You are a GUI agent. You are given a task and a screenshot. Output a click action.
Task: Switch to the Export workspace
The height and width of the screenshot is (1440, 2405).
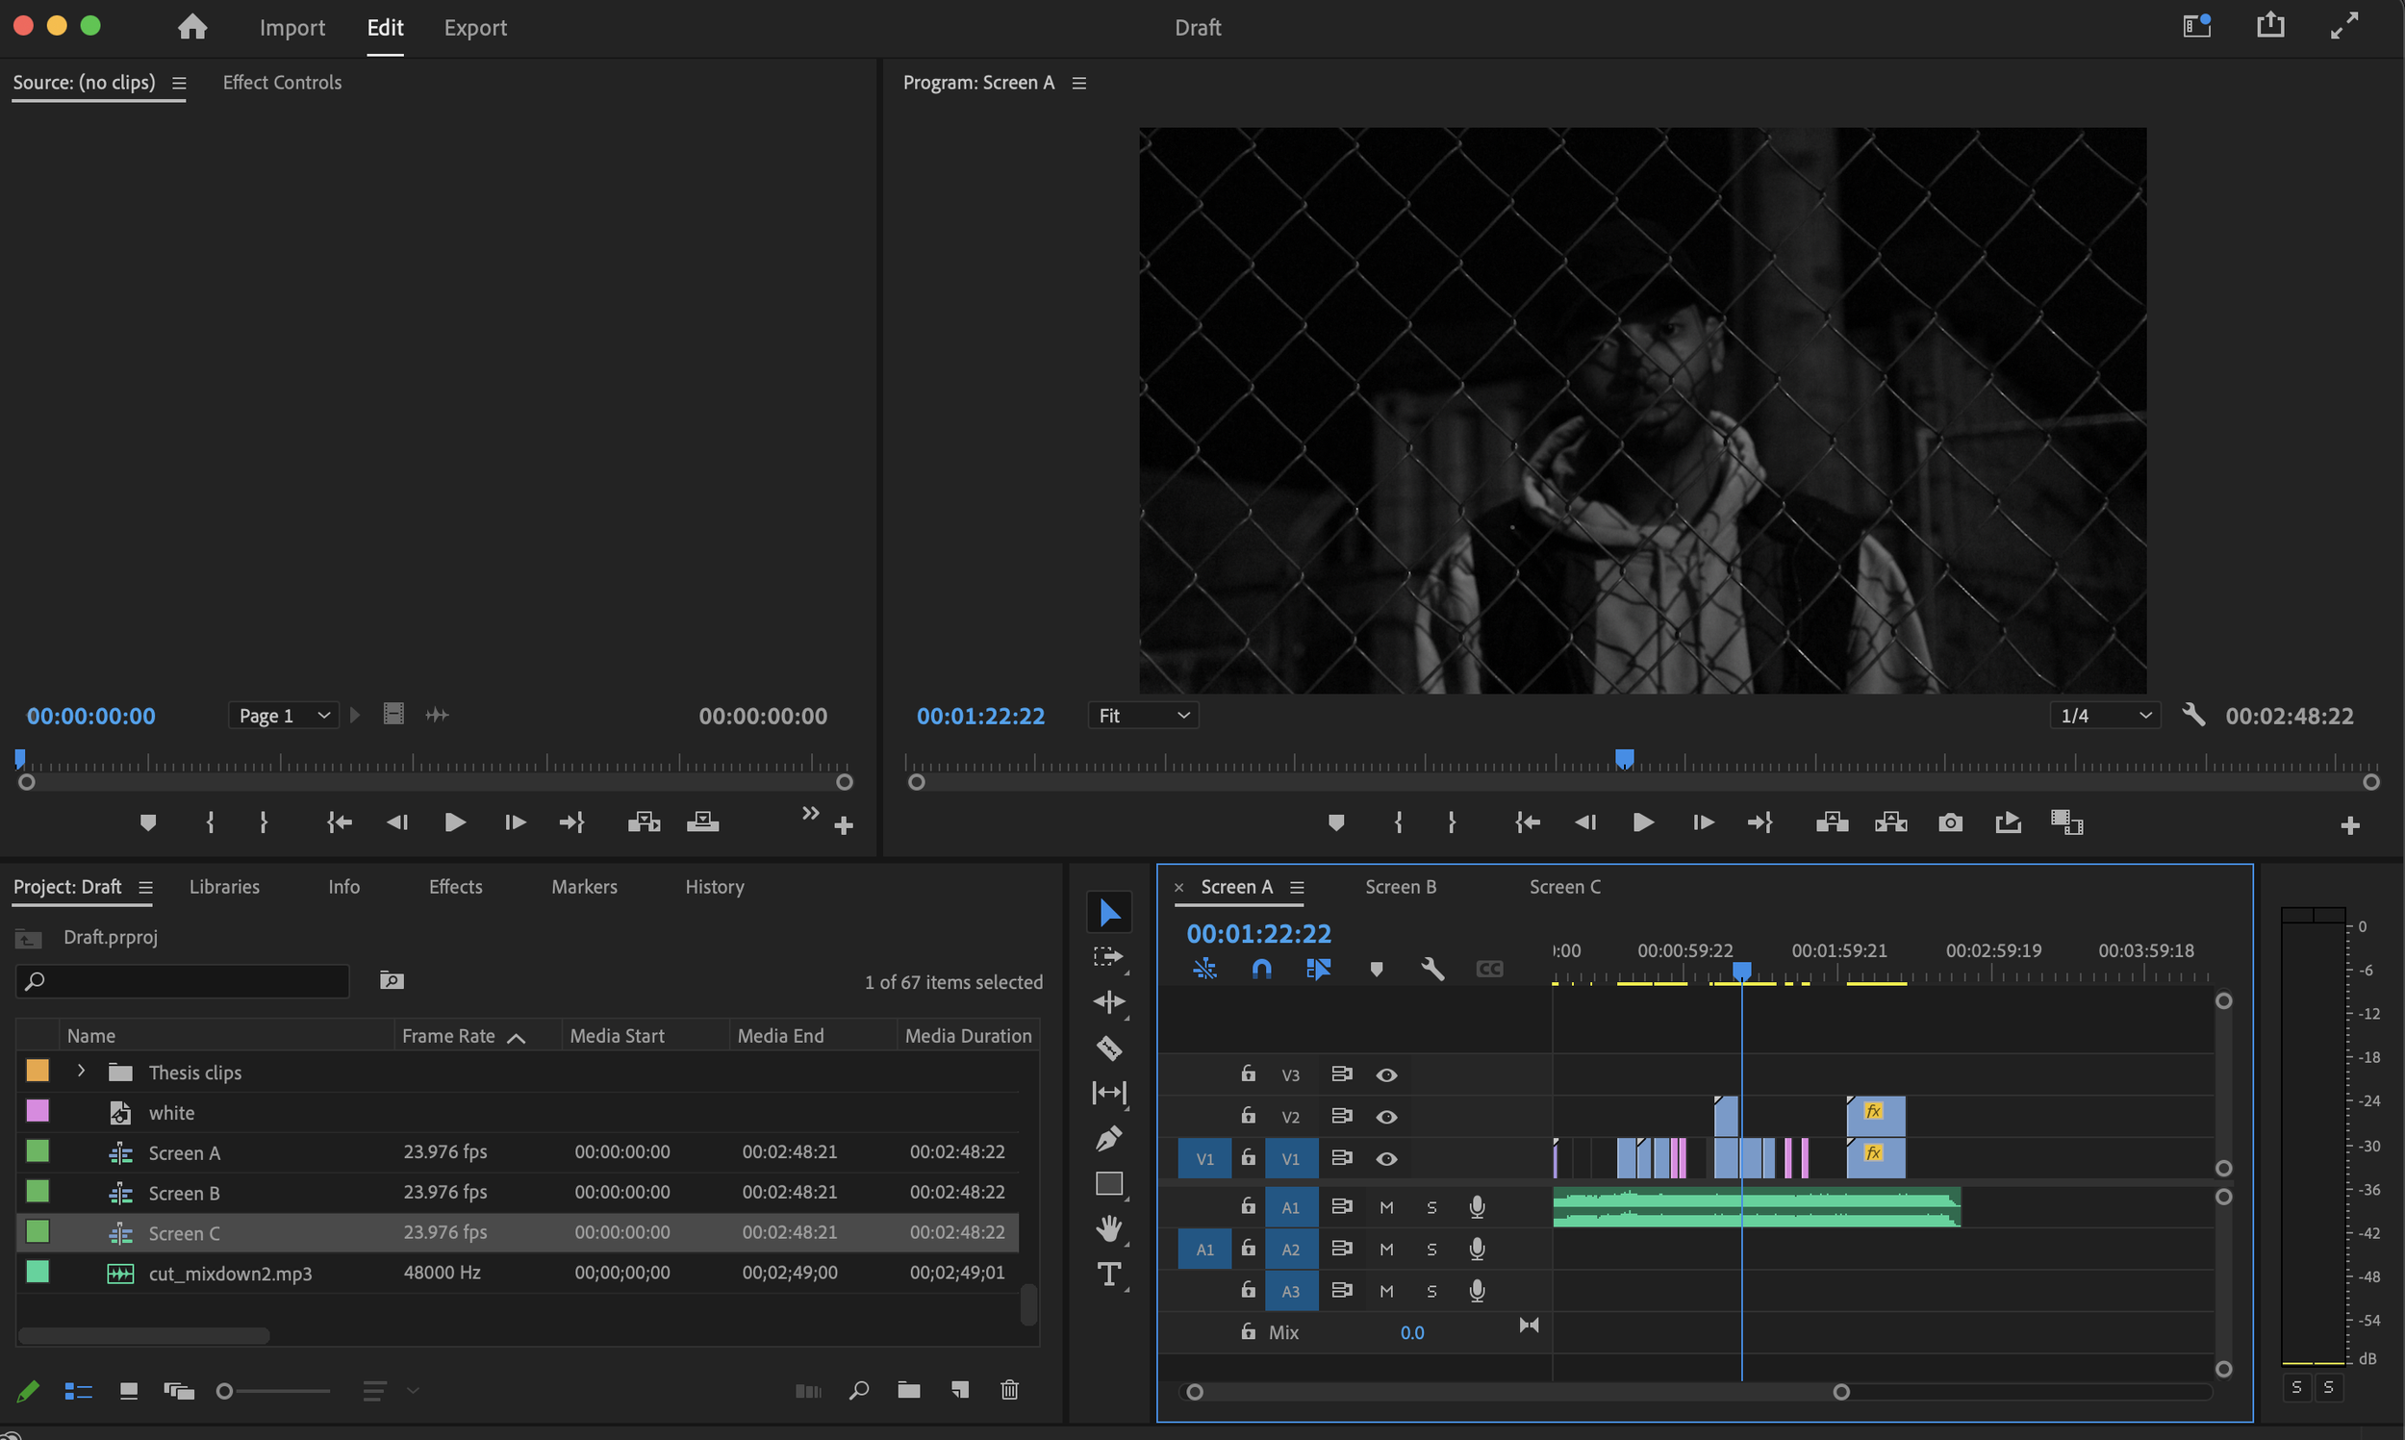(x=475, y=27)
